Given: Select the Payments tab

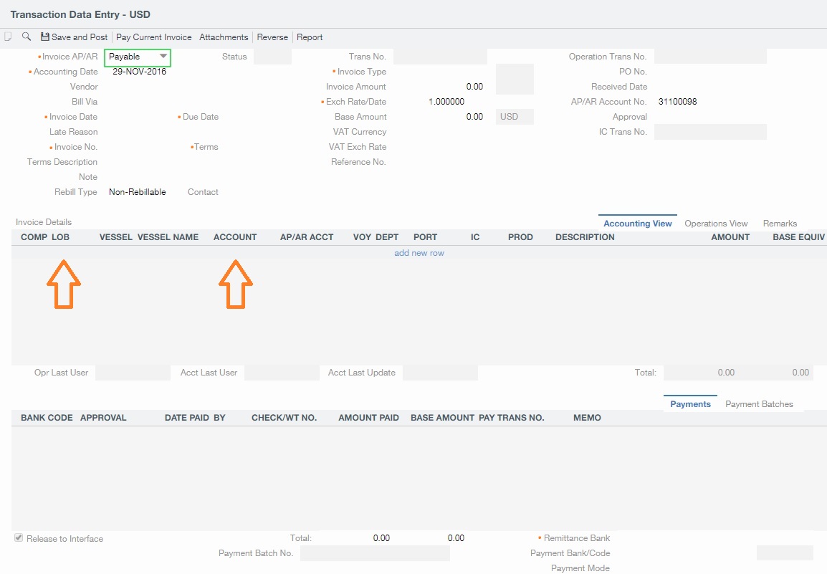Looking at the screenshot, I should tap(690, 404).
